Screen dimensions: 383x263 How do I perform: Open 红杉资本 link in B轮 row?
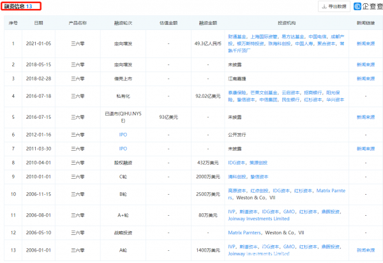(303, 191)
